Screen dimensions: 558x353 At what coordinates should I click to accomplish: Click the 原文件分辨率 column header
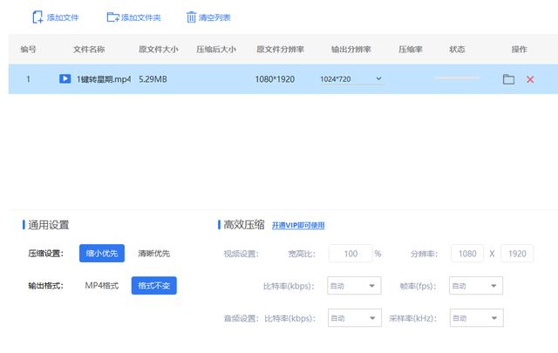coord(281,49)
